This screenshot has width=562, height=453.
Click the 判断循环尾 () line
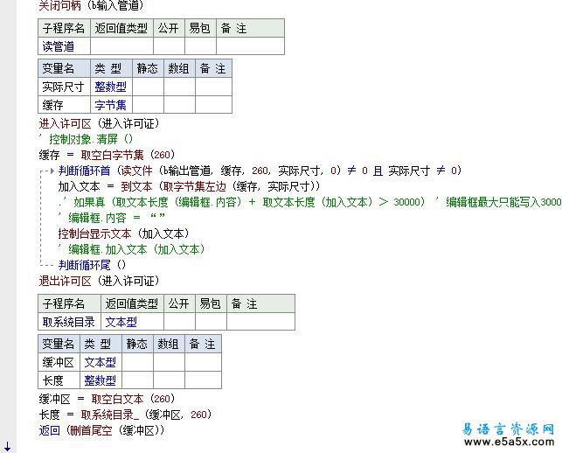pos(92,265)
